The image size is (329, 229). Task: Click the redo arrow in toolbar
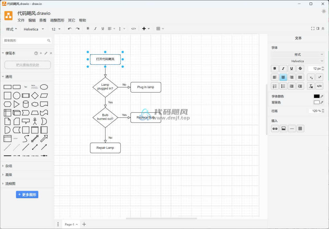click(77, 29)
